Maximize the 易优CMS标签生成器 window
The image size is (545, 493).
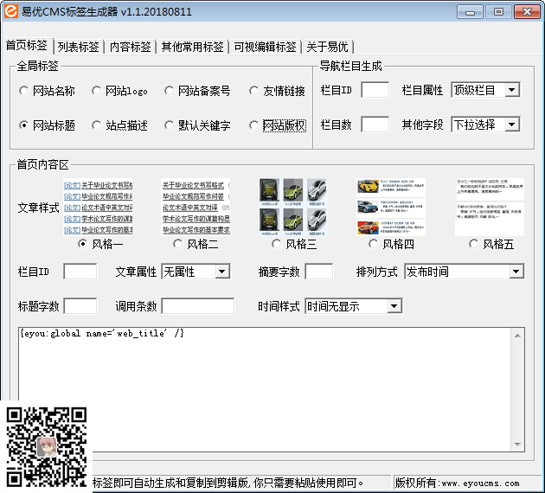pos(498,12)
